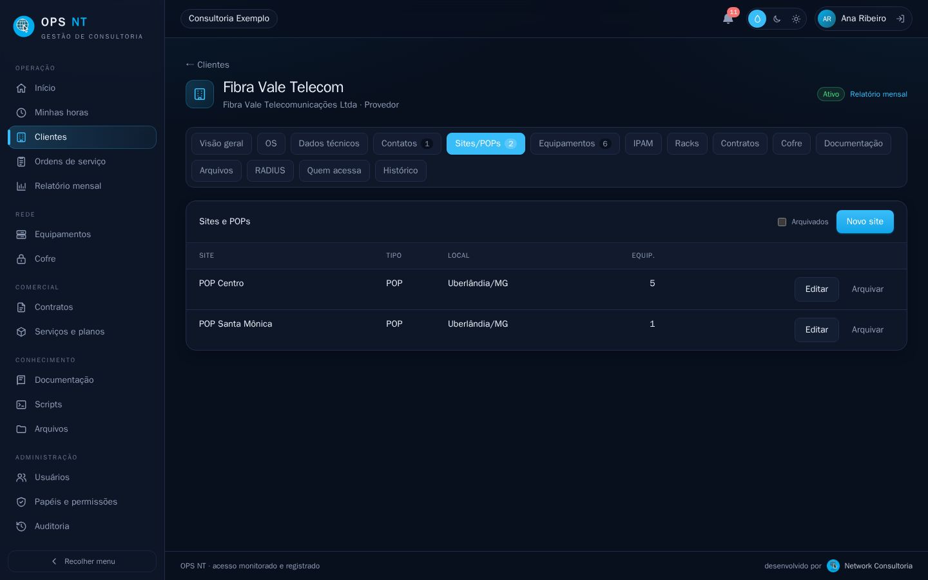Open Usuários in the sidebar
The width and height of the screenshot is (928, 580).
pos(82,478)
